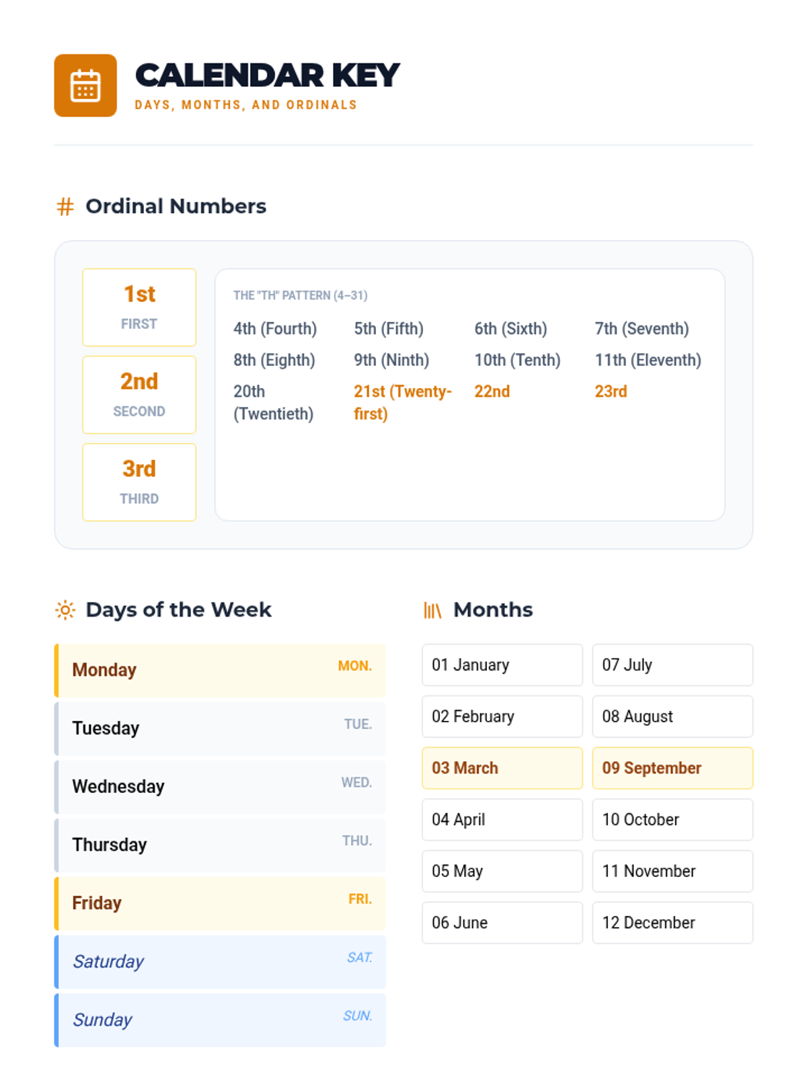Select the Monday row
807x1076 pixels.
coord(220,670)
